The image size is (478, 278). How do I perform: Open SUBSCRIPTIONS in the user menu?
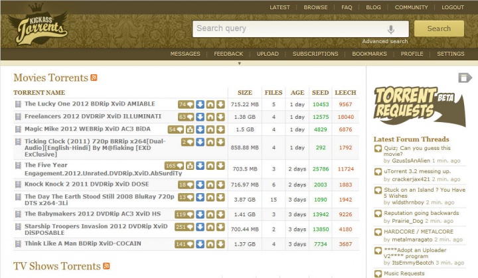pyautogui.click(x=315, y=54)
